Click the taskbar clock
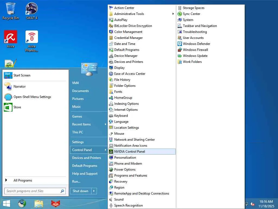This screenshot has height=209, width=278. (266, 204)
